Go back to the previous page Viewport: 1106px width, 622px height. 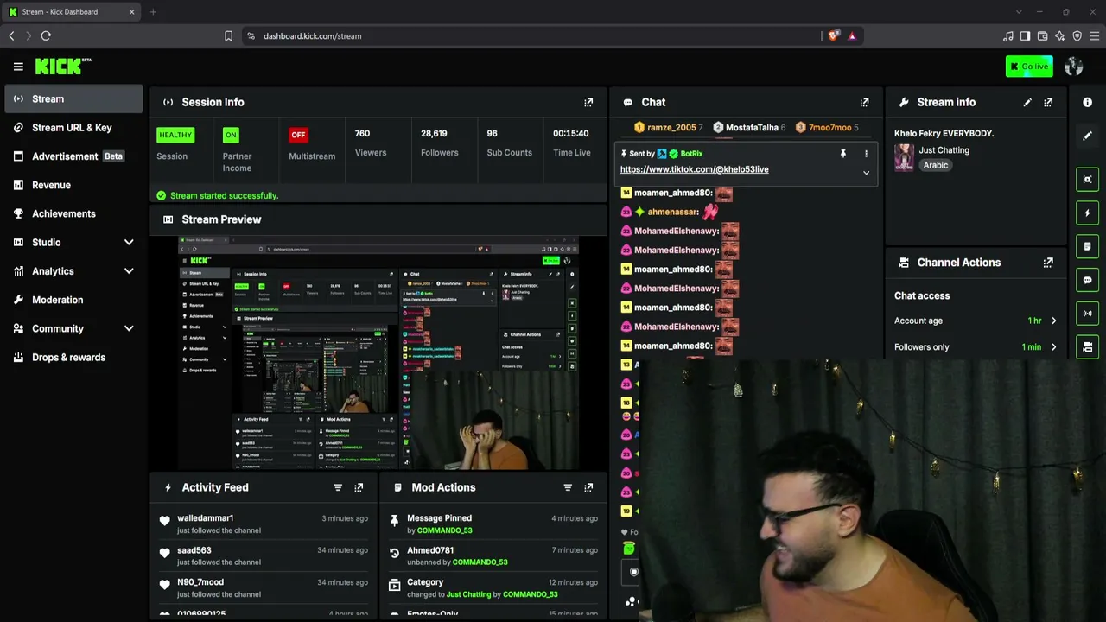(11, 36)
